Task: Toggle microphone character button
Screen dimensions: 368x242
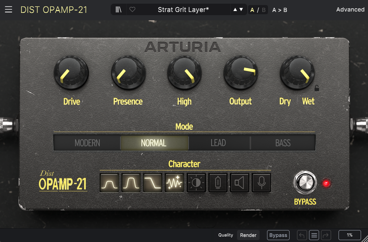Action: pyautogui.click(x=261, y=183)
